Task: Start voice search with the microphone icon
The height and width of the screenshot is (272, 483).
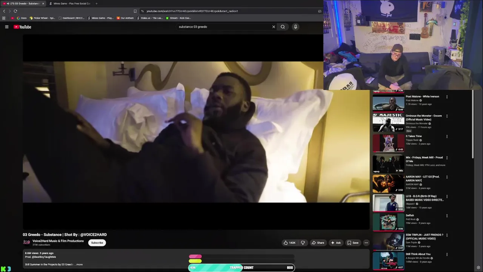Action: pyautogui.click(x=295, y=27)
